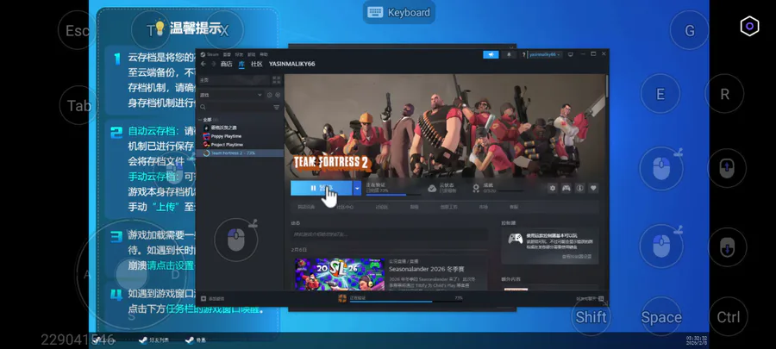This screenshot has width=776, height=349.
Task: Open the advanced filter icon beside search
Action: (x=276, y=107)
